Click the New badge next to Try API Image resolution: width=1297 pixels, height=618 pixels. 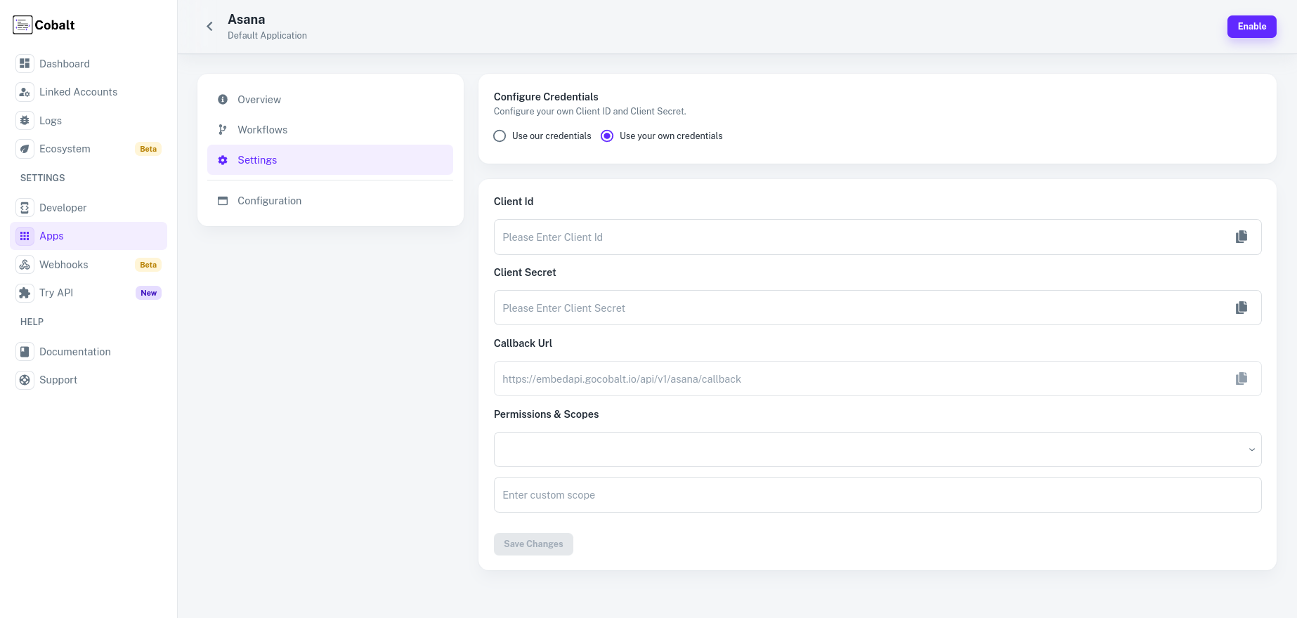[x=148, y=293]
